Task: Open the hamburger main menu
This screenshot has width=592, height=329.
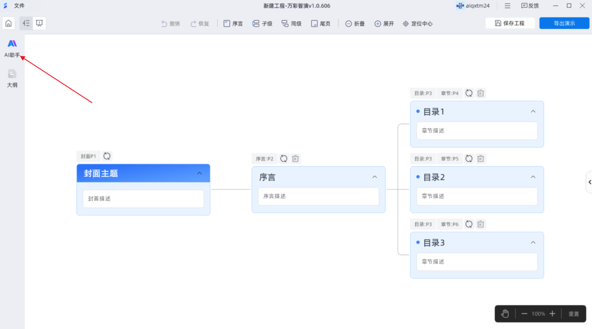Action: 507,6
